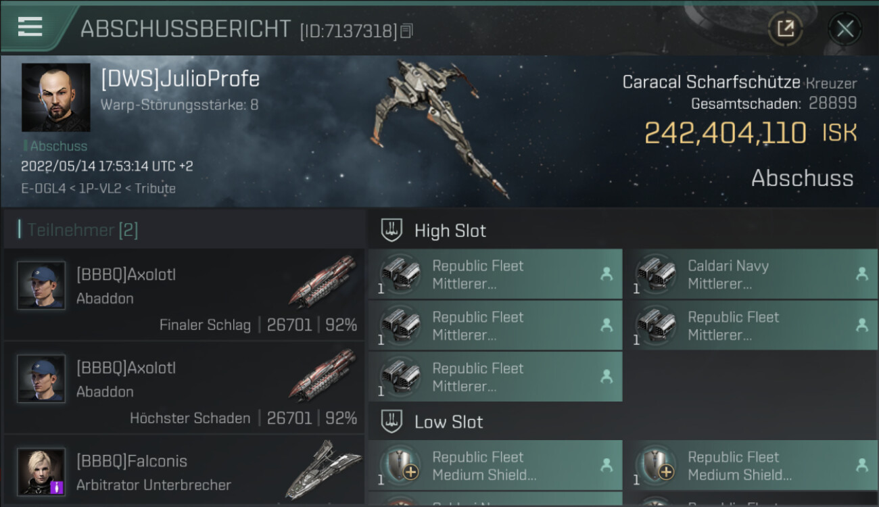Tap Abaddon ship icon in Höchster Schaden entry

[323, 375]
